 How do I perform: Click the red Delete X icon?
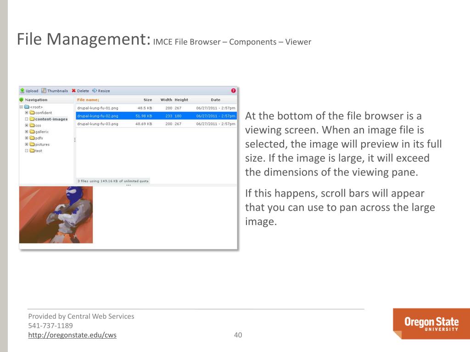(x=74, y=91)
